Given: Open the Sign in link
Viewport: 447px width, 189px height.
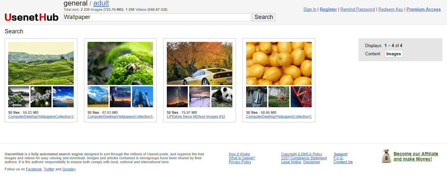Looking at the screenshot, I should click(310, 9).
